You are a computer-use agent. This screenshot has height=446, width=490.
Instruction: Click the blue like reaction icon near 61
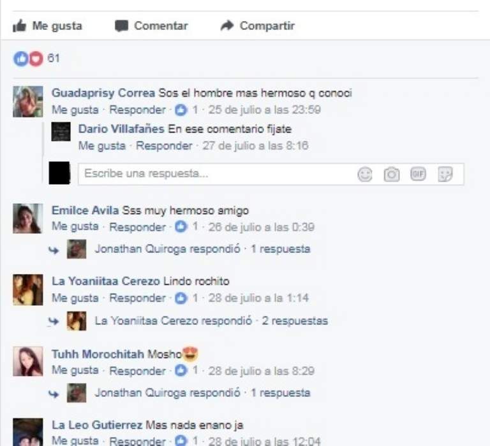click(21, 59)
